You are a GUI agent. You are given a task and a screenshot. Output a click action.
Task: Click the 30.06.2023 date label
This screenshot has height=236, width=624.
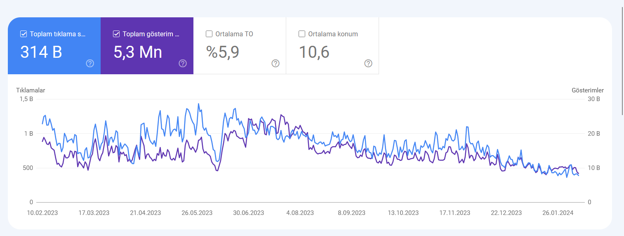249,213
